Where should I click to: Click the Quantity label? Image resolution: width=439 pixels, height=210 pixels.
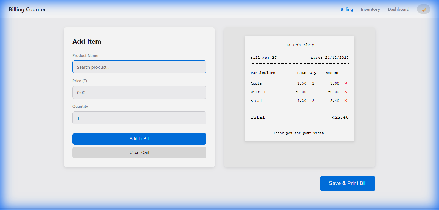pos(80,106)
